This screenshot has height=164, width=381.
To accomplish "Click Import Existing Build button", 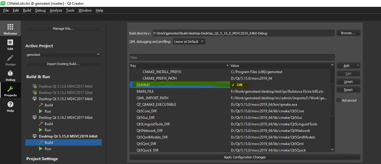I will point(64,64).
